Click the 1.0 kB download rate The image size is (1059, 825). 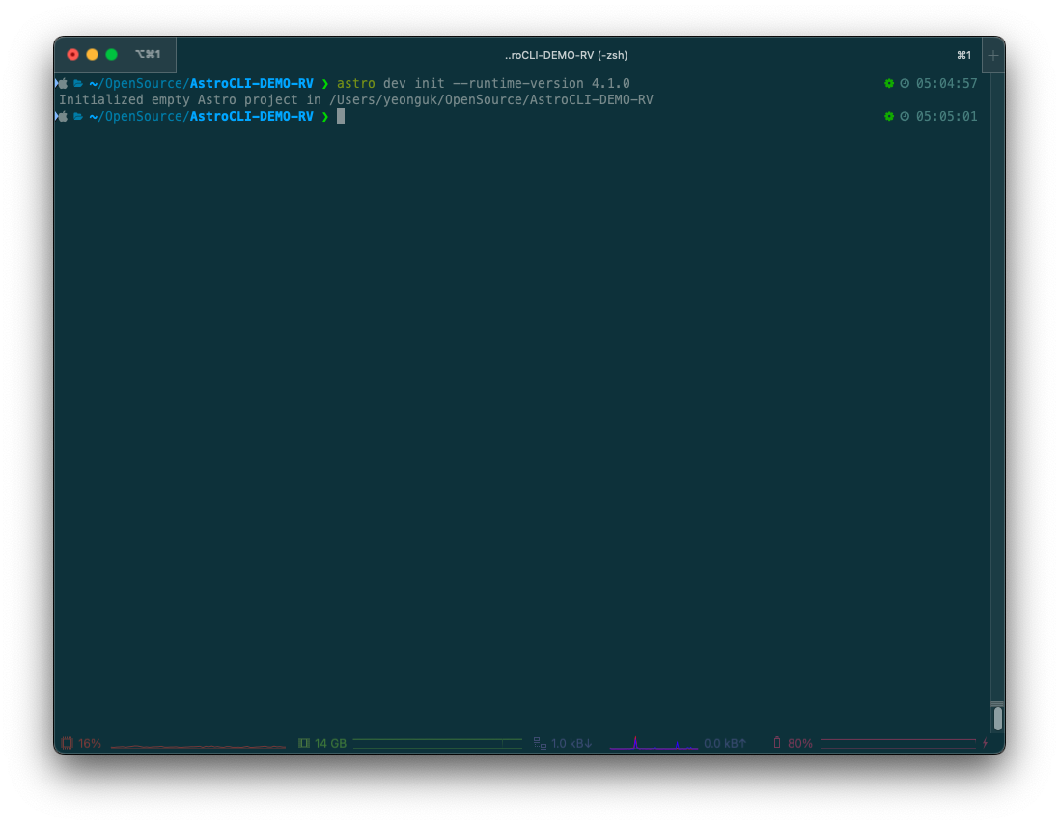pyautogui.click(x=572, y=743)
